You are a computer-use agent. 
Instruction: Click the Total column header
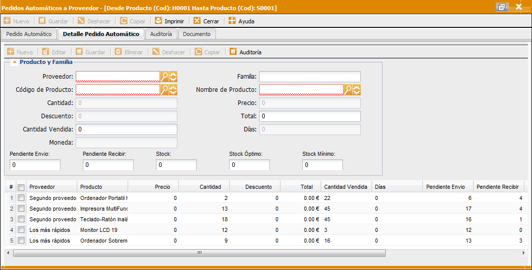(x=301, y=187)
